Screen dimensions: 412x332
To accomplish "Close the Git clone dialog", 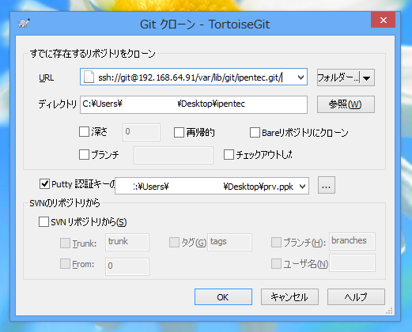I will click(x=383, y=20).
